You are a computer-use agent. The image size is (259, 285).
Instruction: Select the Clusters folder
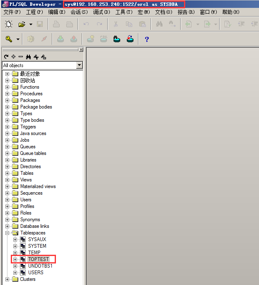point(28,279)
